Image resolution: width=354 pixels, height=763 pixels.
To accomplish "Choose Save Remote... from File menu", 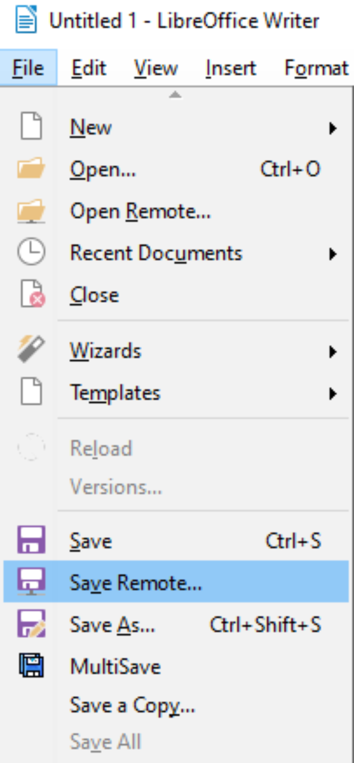I will pos(135,582).
